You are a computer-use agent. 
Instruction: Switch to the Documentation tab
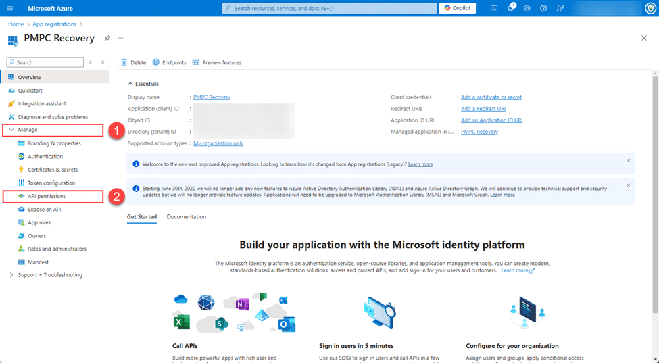coord(186,217)
